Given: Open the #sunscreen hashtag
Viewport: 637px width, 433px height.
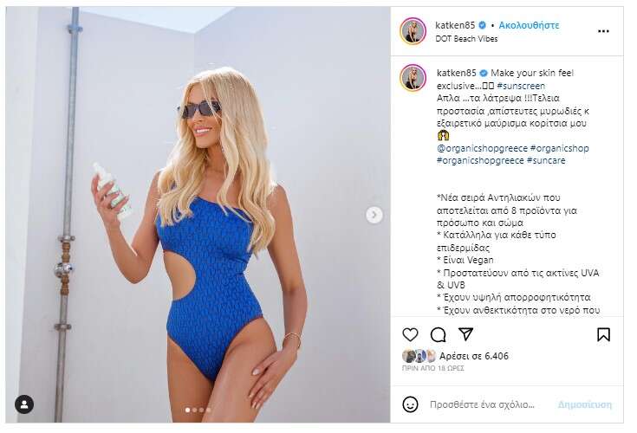Looking at the screenshot, I should pyautogui.click(x=521, y=86).
